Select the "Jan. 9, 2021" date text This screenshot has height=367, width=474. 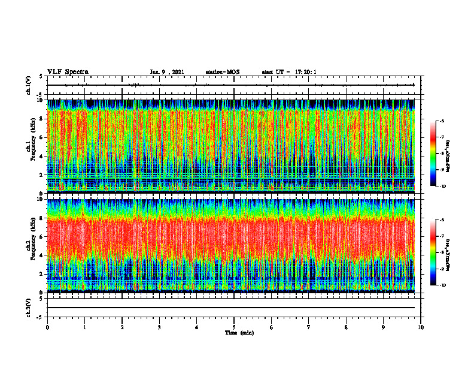pos(167,72)
